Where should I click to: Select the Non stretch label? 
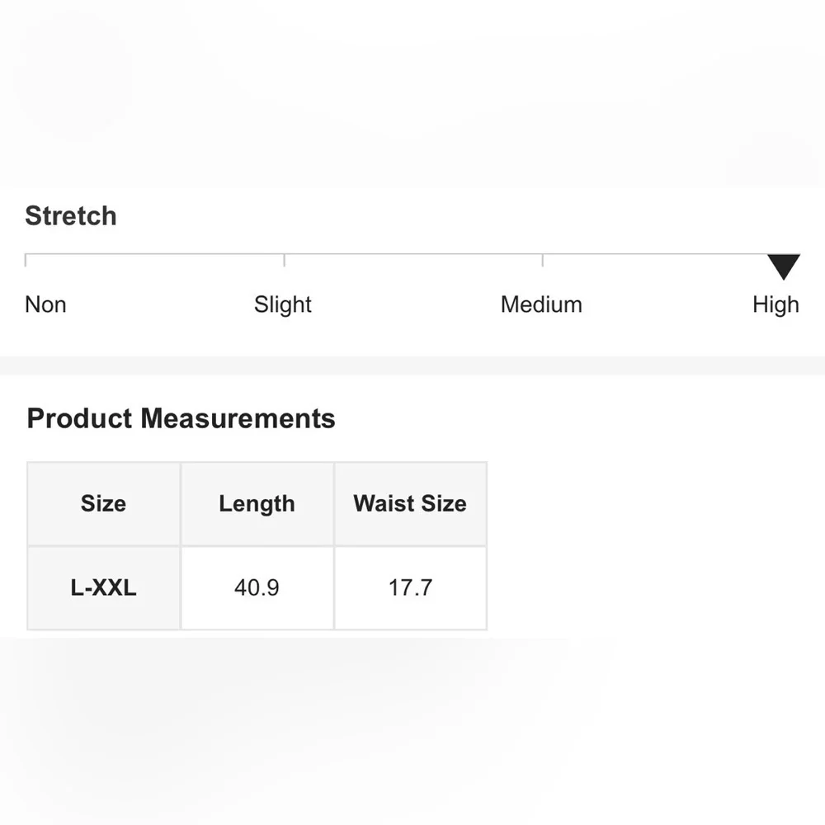[x=45, y=304]
